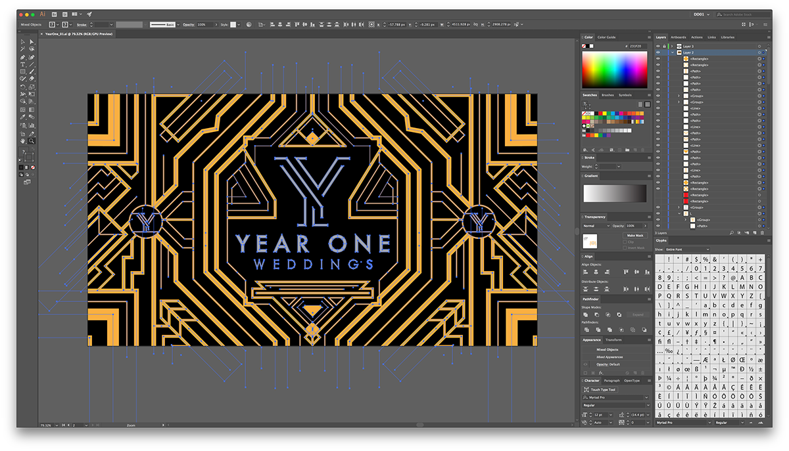Screen dimensions: 789x451
Task: Expand Layer 3 in Layers panel
Action: 672,47
